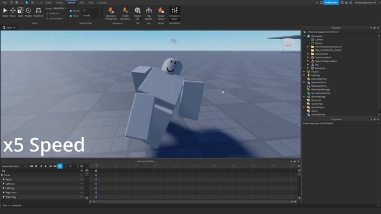Click the animation name Automatic Save
381x214 pixels.
[x=10, y=166]
